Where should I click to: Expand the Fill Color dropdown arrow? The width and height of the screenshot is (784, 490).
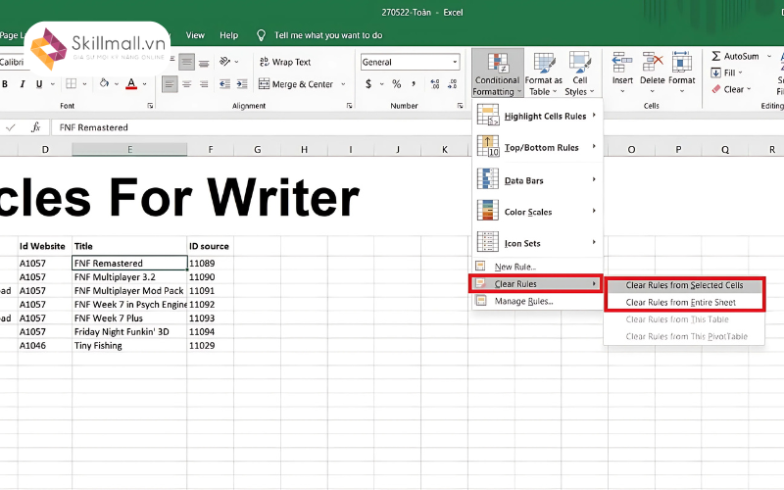click(117, 84)
